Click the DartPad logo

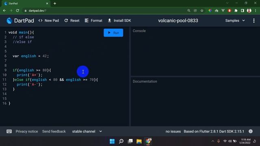click(x=20, y=21)
